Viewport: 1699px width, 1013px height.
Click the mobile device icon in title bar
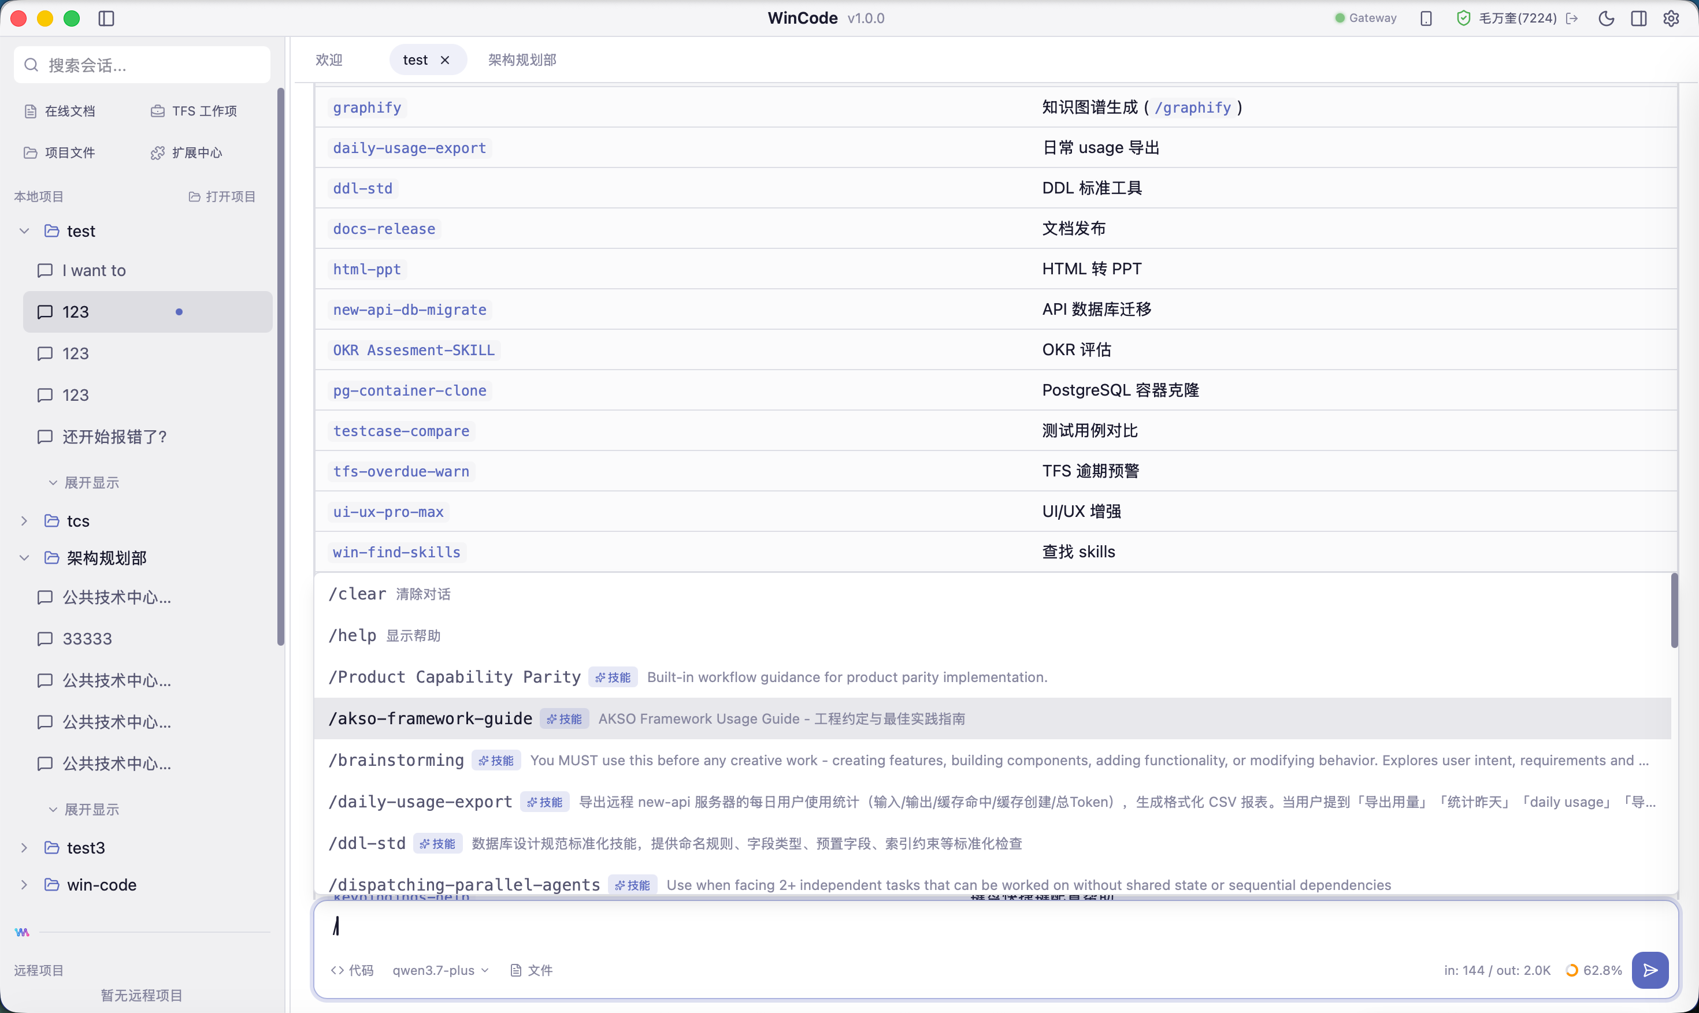[1426, 18]
